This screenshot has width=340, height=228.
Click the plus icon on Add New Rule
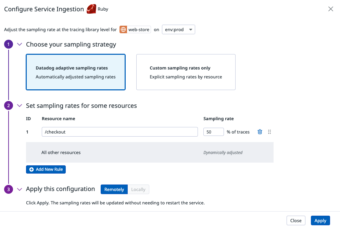32,169
